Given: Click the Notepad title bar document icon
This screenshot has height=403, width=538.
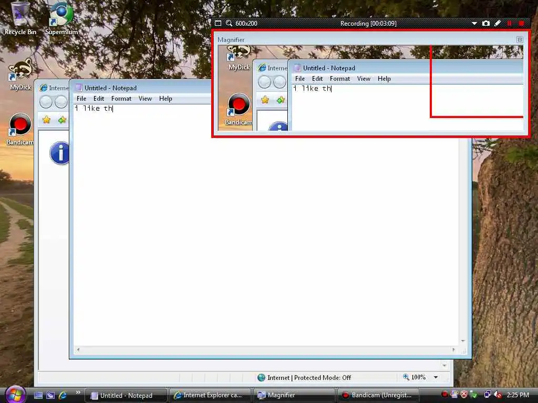Looking at the screenshot, I should point(79,88).
